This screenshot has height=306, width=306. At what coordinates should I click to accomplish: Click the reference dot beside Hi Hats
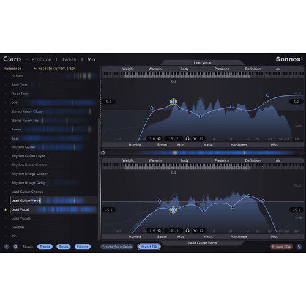pos(6,76)
